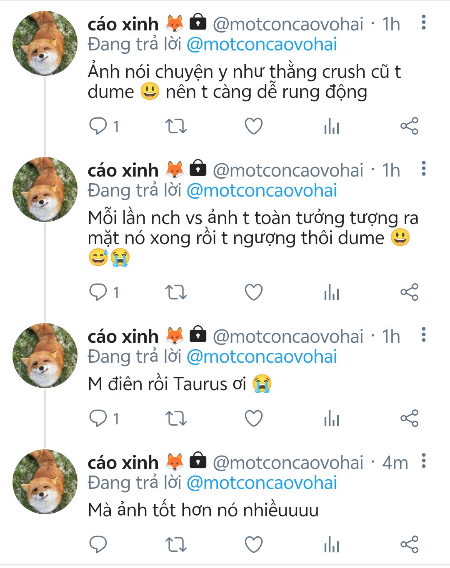450x568 pixels.
Task: Like the 'M điên rồi Taurus' tweet
Action: 253,418
